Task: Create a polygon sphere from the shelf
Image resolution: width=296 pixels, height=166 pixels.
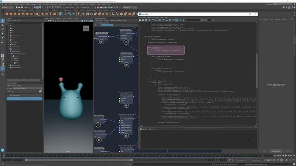Action: click(x=7, y=14)
